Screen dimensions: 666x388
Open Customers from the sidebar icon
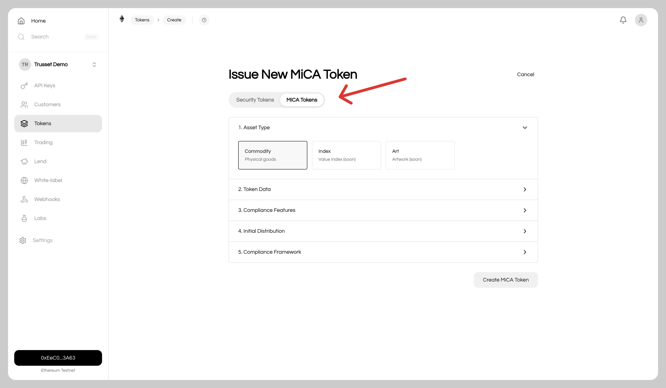[24, 105]
